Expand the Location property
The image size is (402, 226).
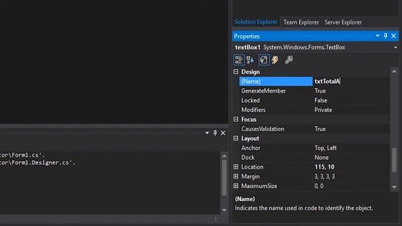236,167
